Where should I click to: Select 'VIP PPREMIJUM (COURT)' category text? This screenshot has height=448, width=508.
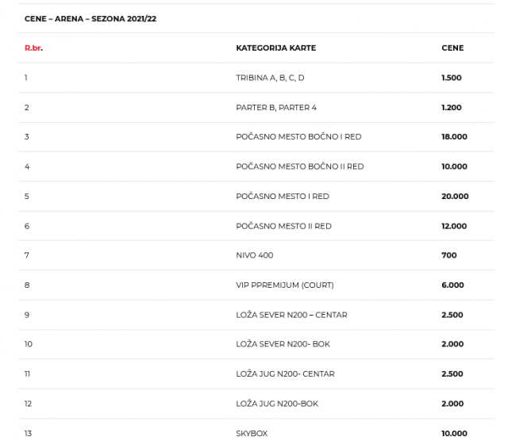(x=284, y=285)
